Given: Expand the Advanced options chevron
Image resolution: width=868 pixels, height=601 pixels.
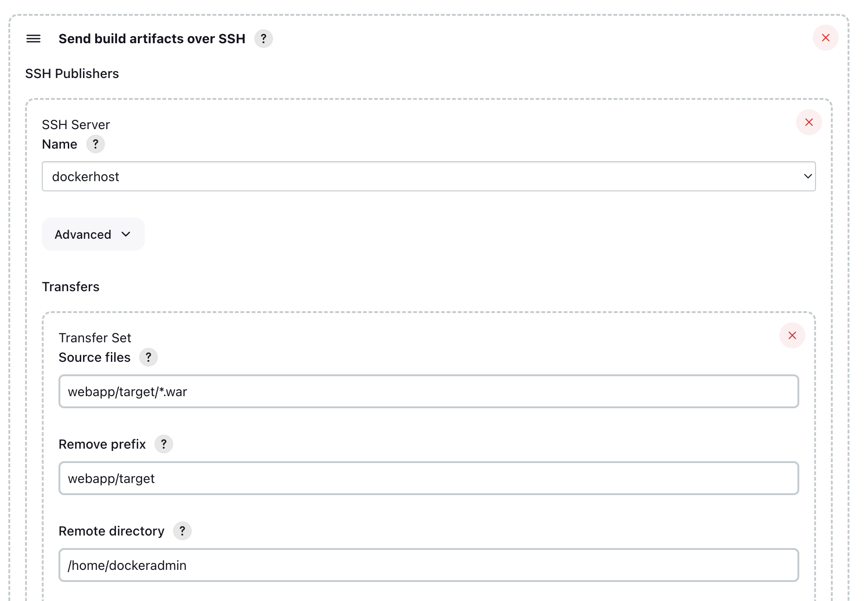Looking at the screenshot, I should [x=126, y=235].
